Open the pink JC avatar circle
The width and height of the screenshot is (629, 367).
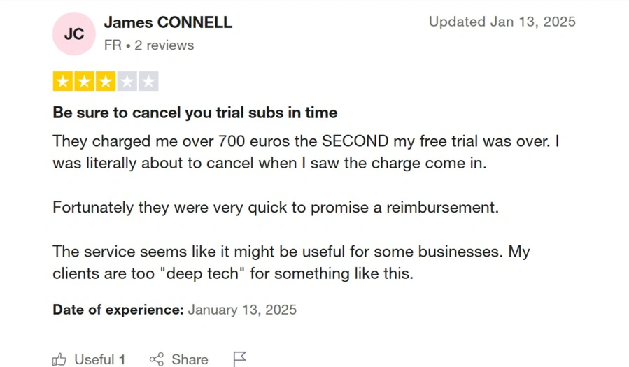tap(74, 34)
